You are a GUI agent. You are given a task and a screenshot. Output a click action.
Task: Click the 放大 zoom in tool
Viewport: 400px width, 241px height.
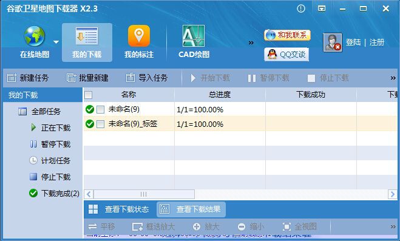pos(206,226)
